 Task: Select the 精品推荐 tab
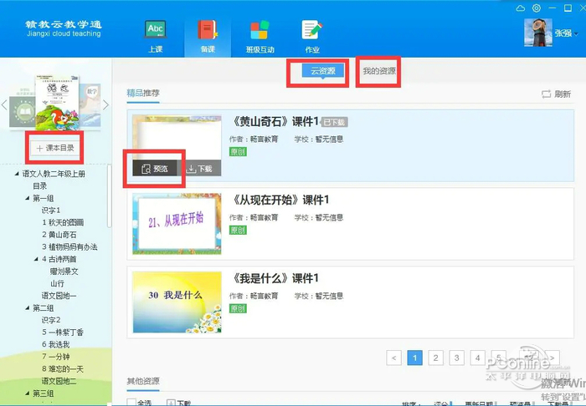143,94
